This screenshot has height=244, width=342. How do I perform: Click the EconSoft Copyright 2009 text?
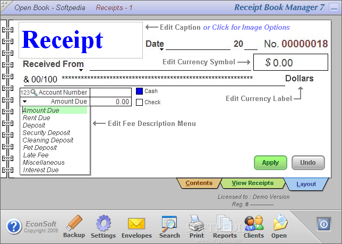[41, 226]
